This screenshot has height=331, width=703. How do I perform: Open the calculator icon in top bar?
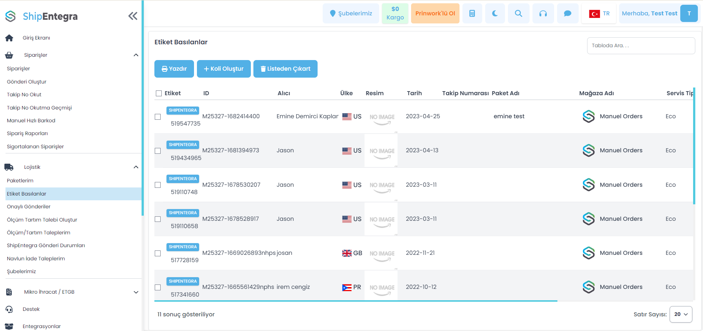coord(472,14)
